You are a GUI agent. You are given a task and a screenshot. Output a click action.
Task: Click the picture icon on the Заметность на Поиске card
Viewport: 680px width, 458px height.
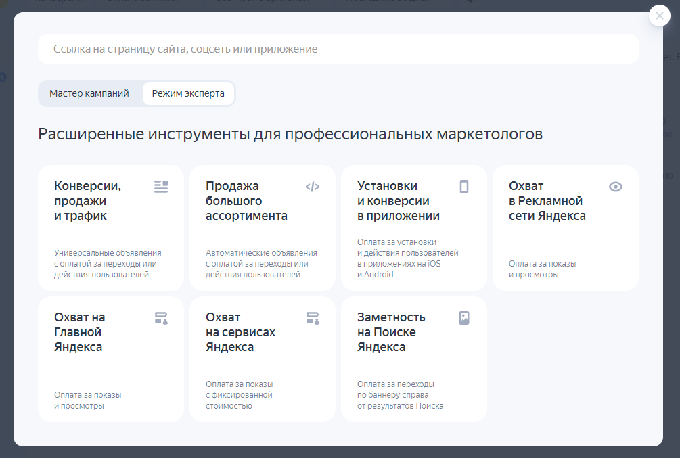coord(464,318)
